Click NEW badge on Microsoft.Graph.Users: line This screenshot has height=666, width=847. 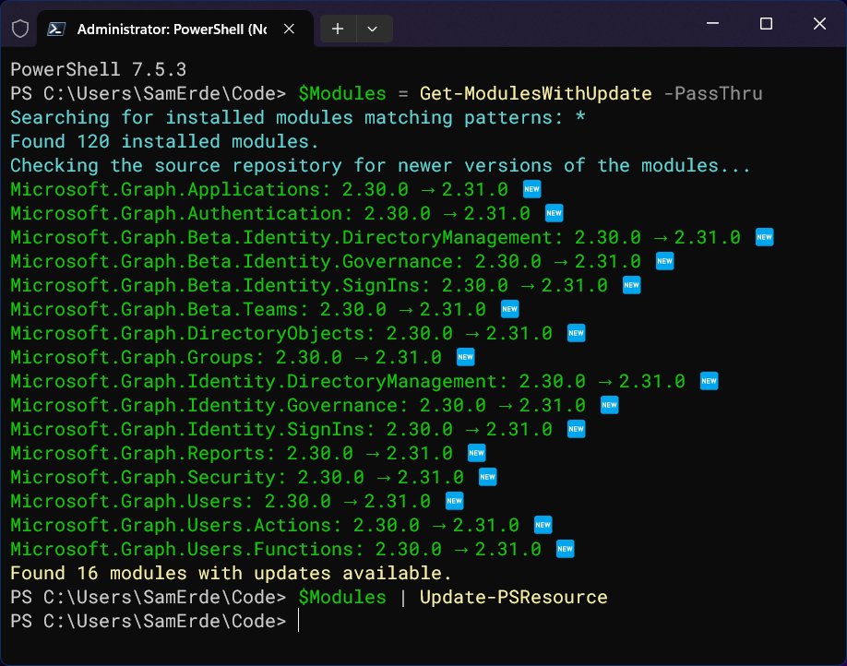click(454, 501)
